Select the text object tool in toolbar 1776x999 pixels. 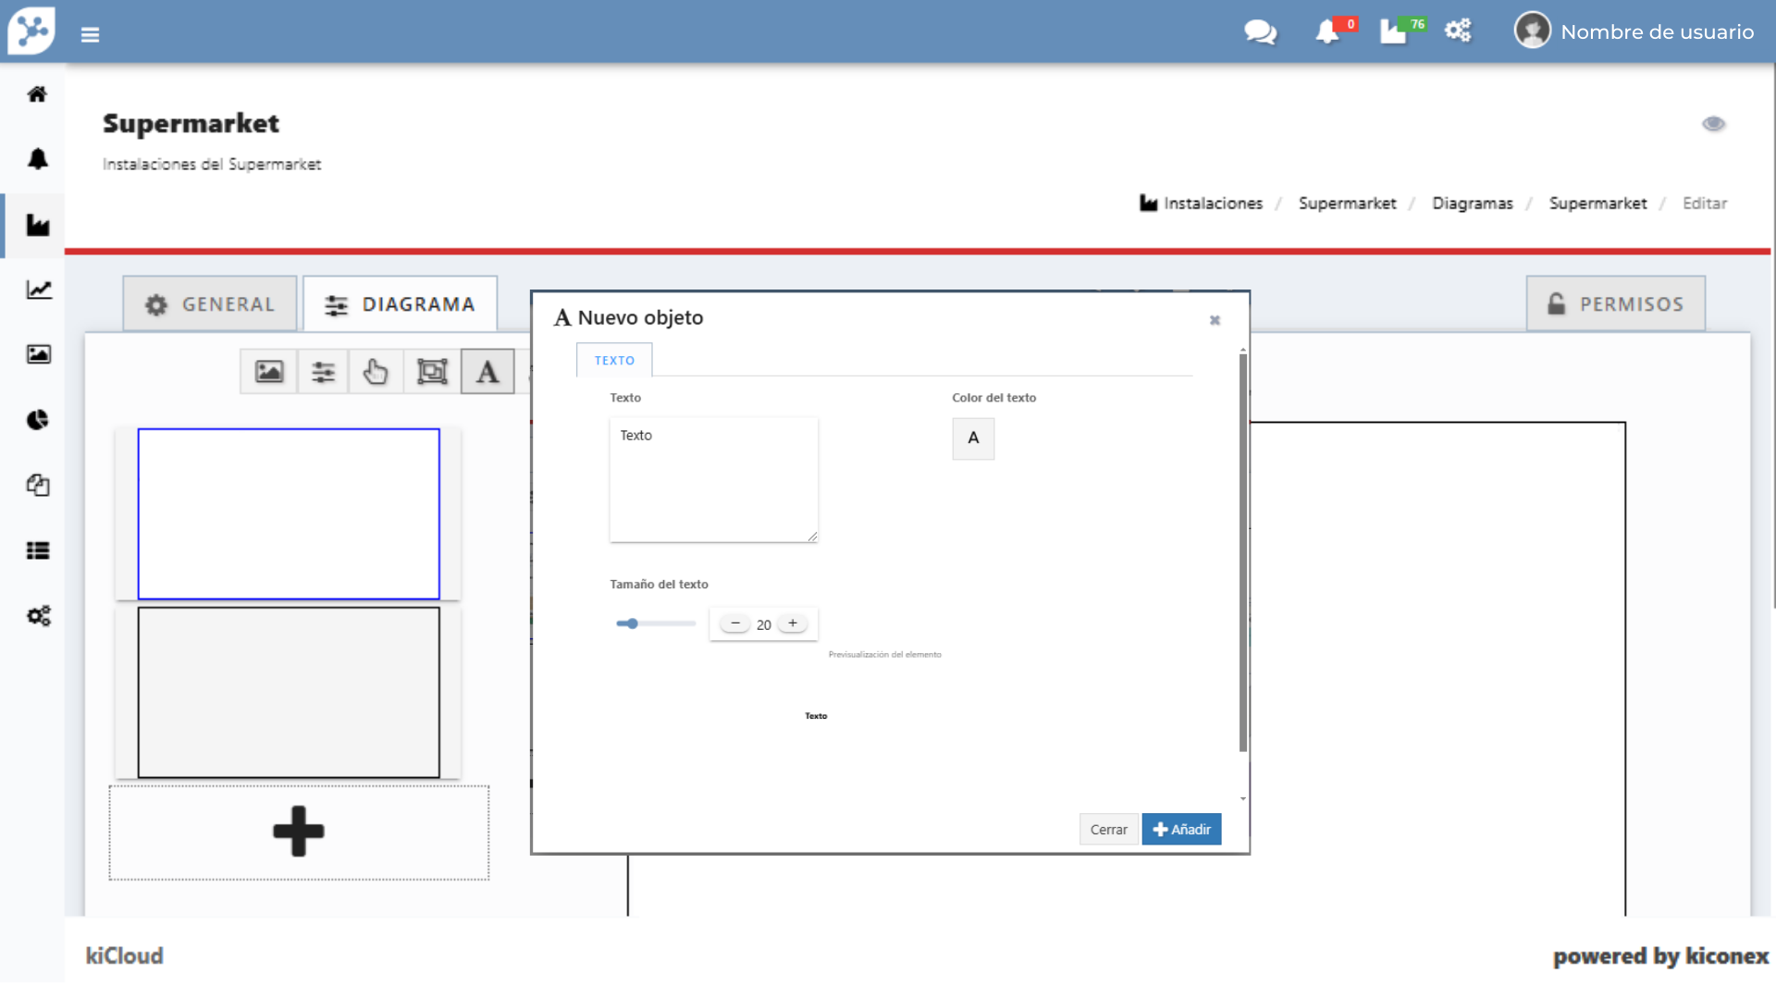(x=487, y=372)
